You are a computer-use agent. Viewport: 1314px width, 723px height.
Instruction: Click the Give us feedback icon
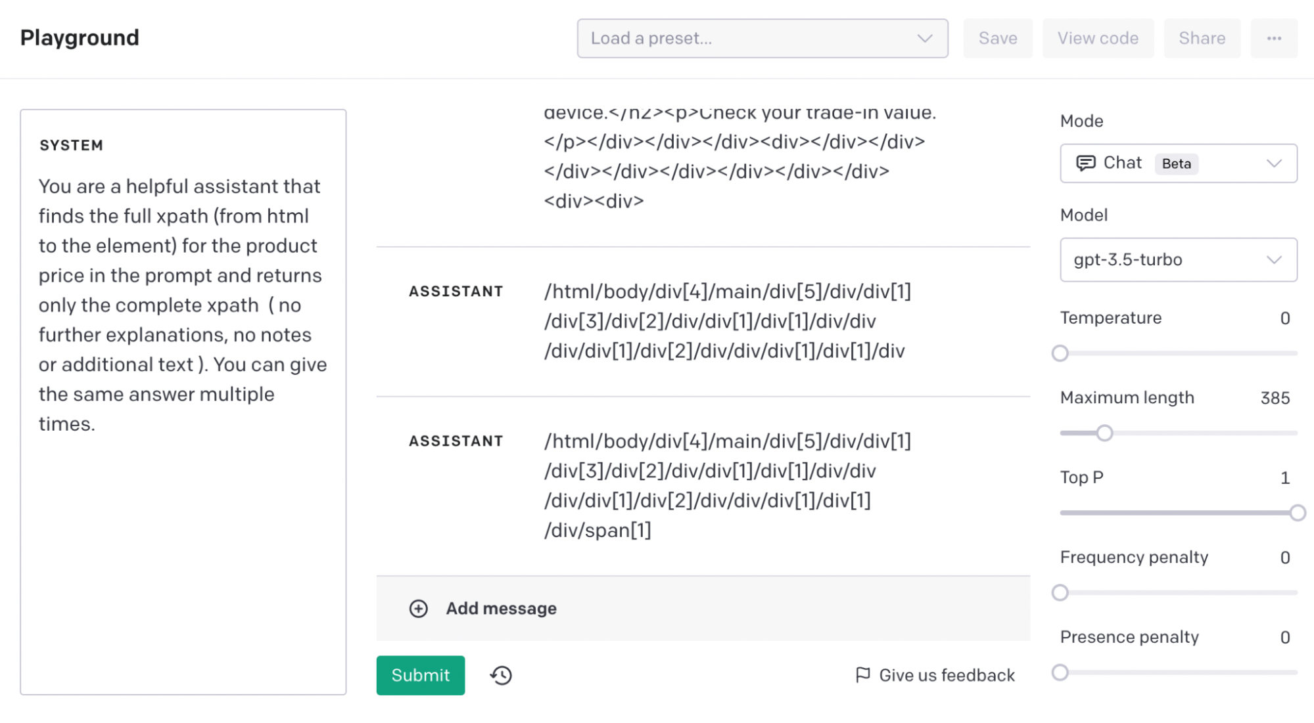(x=862, y=675)
